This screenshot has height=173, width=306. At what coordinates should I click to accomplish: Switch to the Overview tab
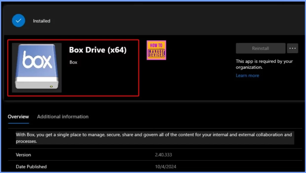click(18, 117)
